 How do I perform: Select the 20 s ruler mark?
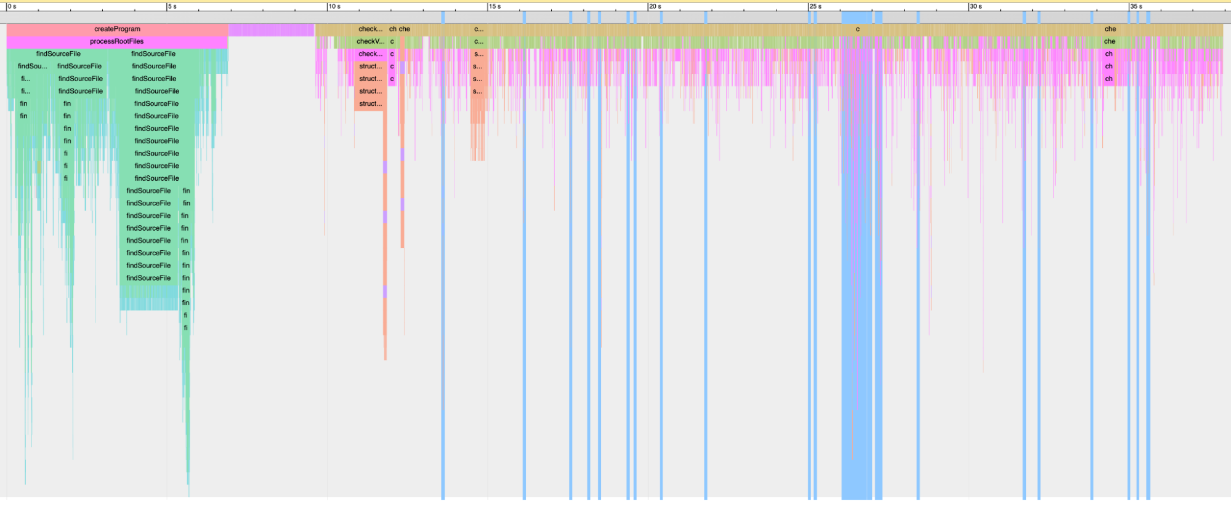point(655,6)
